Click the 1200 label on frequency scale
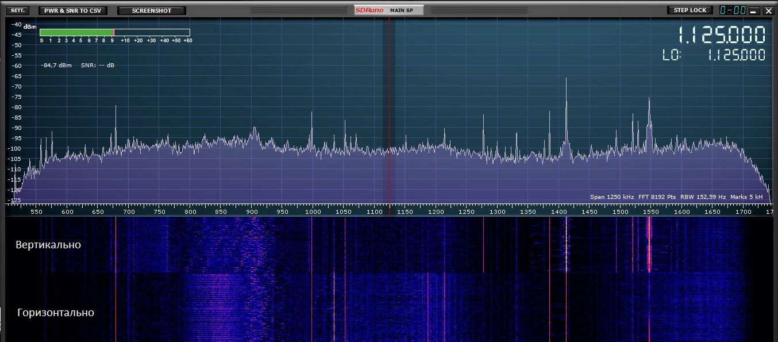Viewport: 778px width, 342px height. tap(436, 212)
